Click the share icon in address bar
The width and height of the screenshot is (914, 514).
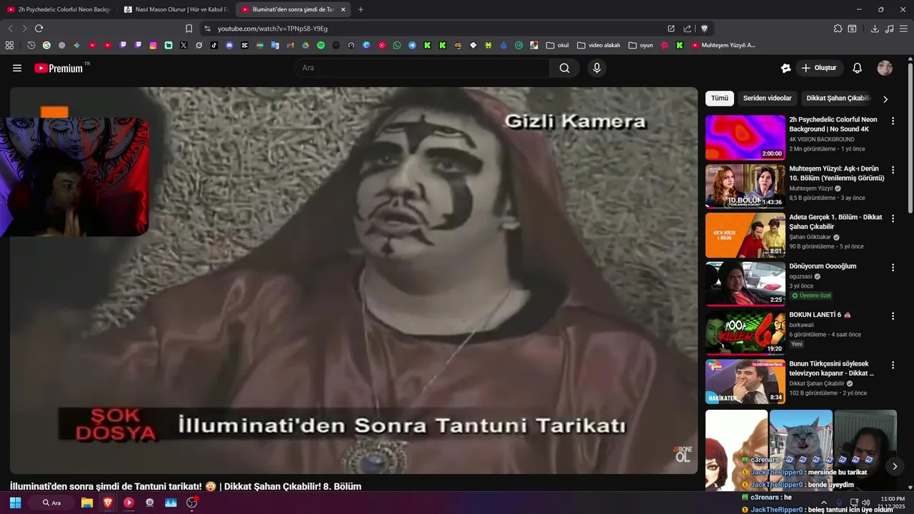687,29
